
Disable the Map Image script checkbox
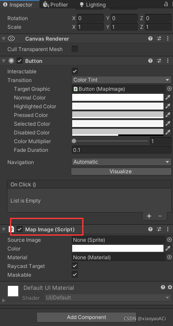tap(20, 229)
